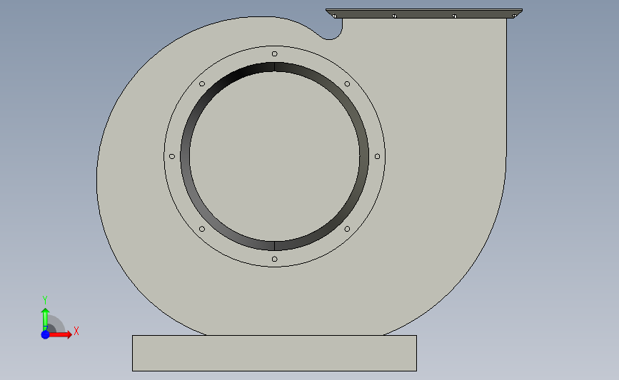Select the bottommost bolt hole on the inlet flange
The width and height of the screenshot is (619, 380).
[274, 259]
